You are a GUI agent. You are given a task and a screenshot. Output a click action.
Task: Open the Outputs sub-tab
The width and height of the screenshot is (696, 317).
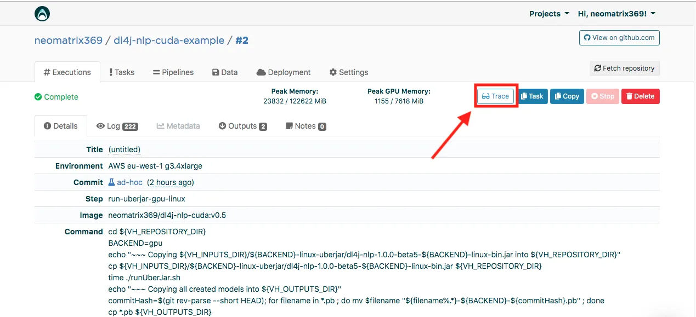tap(242, 126)
